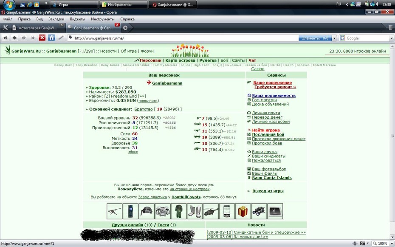
Task: Click Найти игрока link
Action: 266,131
